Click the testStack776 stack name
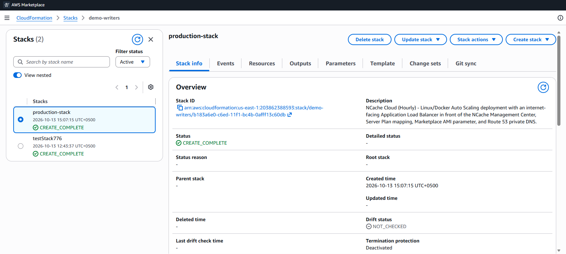The width and height of the screenshot is (566, 254). (x=47, y=138)
